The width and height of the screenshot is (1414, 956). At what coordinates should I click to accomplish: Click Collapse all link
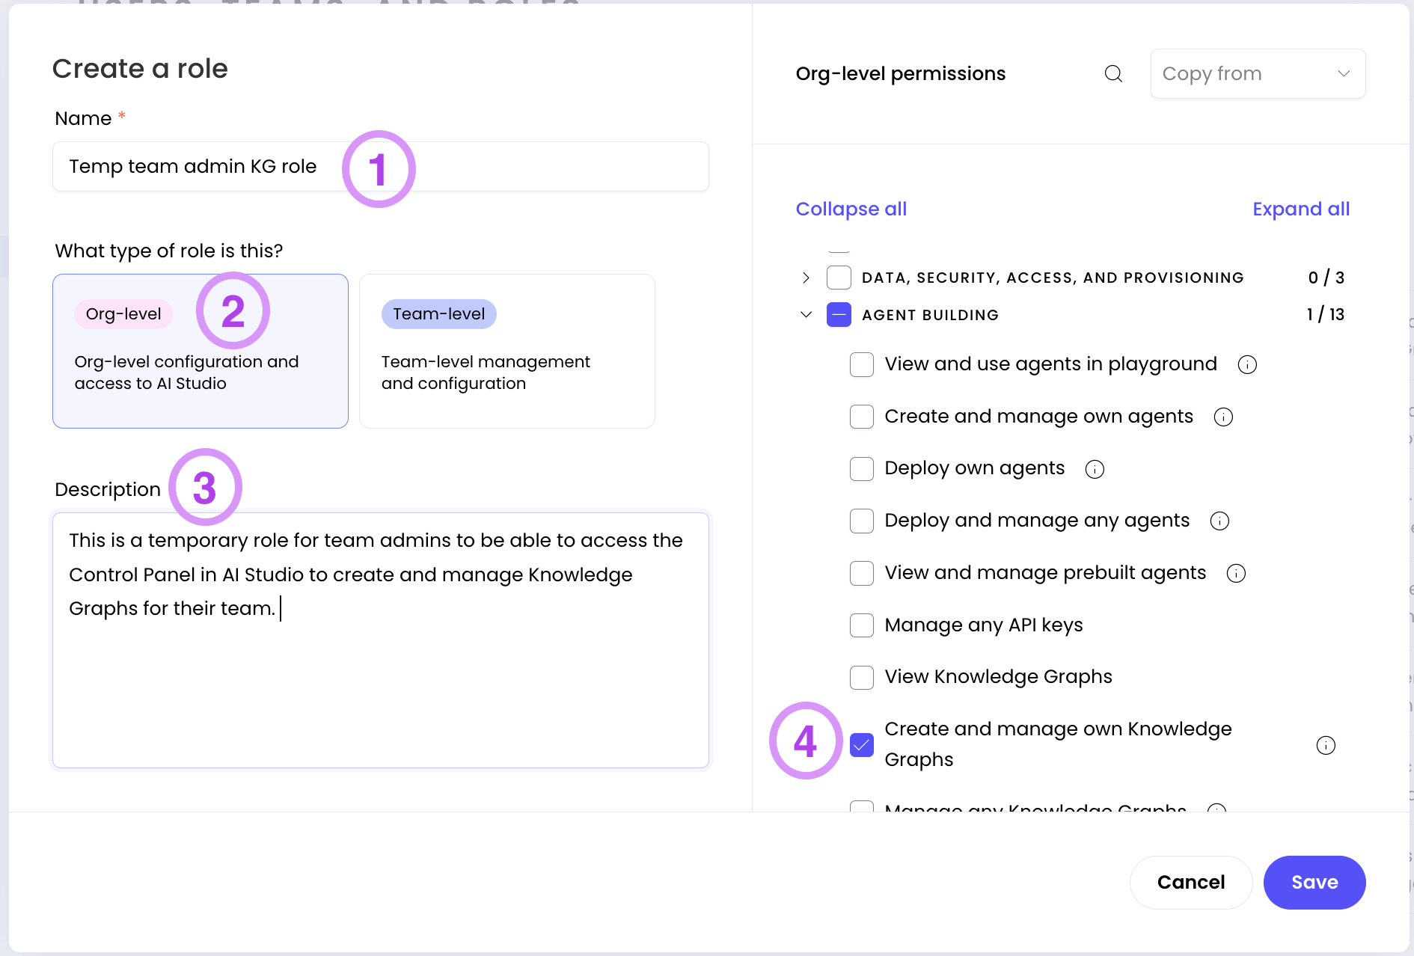point(851,209)
